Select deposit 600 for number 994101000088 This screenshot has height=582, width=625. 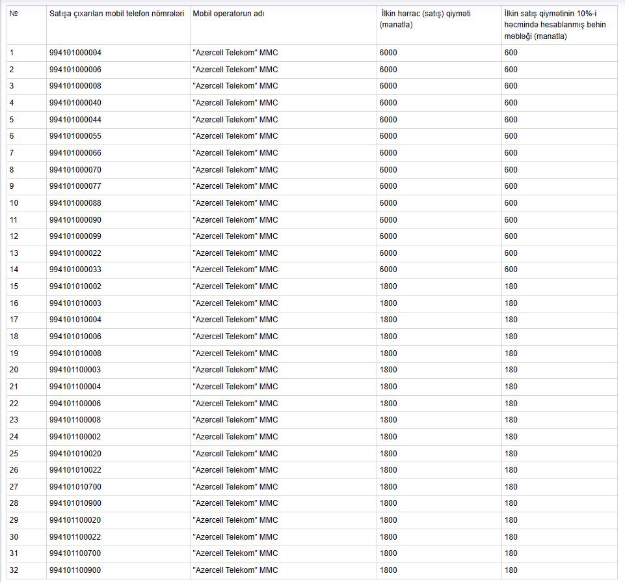tap(511, 203)
